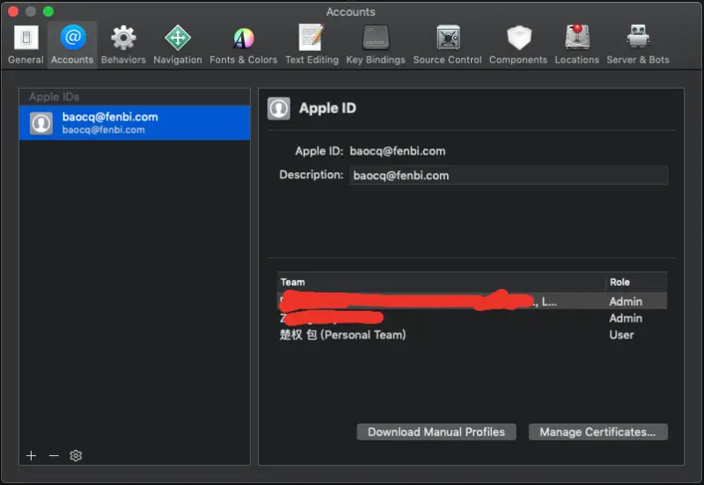Click the Team column header
The height and width of the screenshot is (485, 704).
click(441, 282)
